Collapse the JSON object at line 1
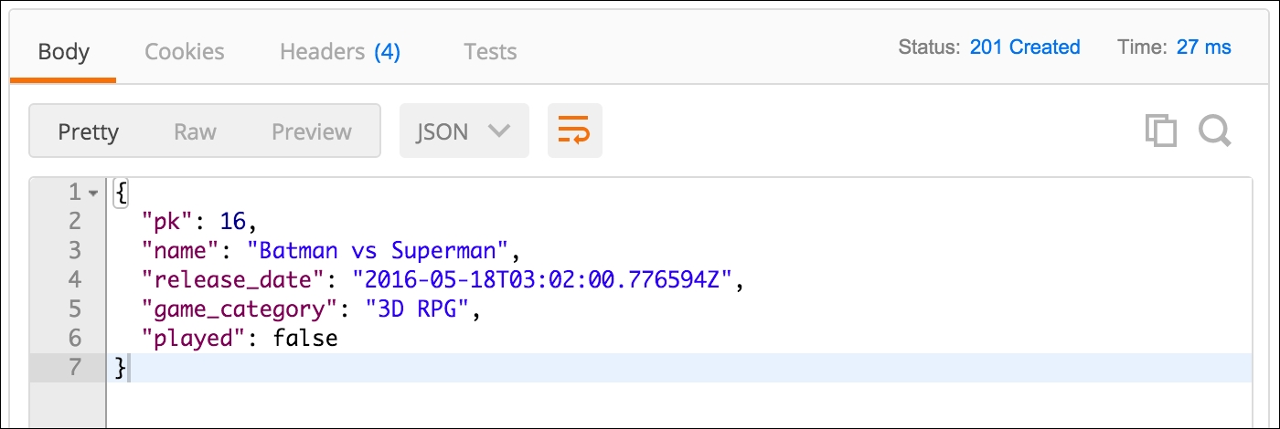1280x429 pixels. coord(93,193)
